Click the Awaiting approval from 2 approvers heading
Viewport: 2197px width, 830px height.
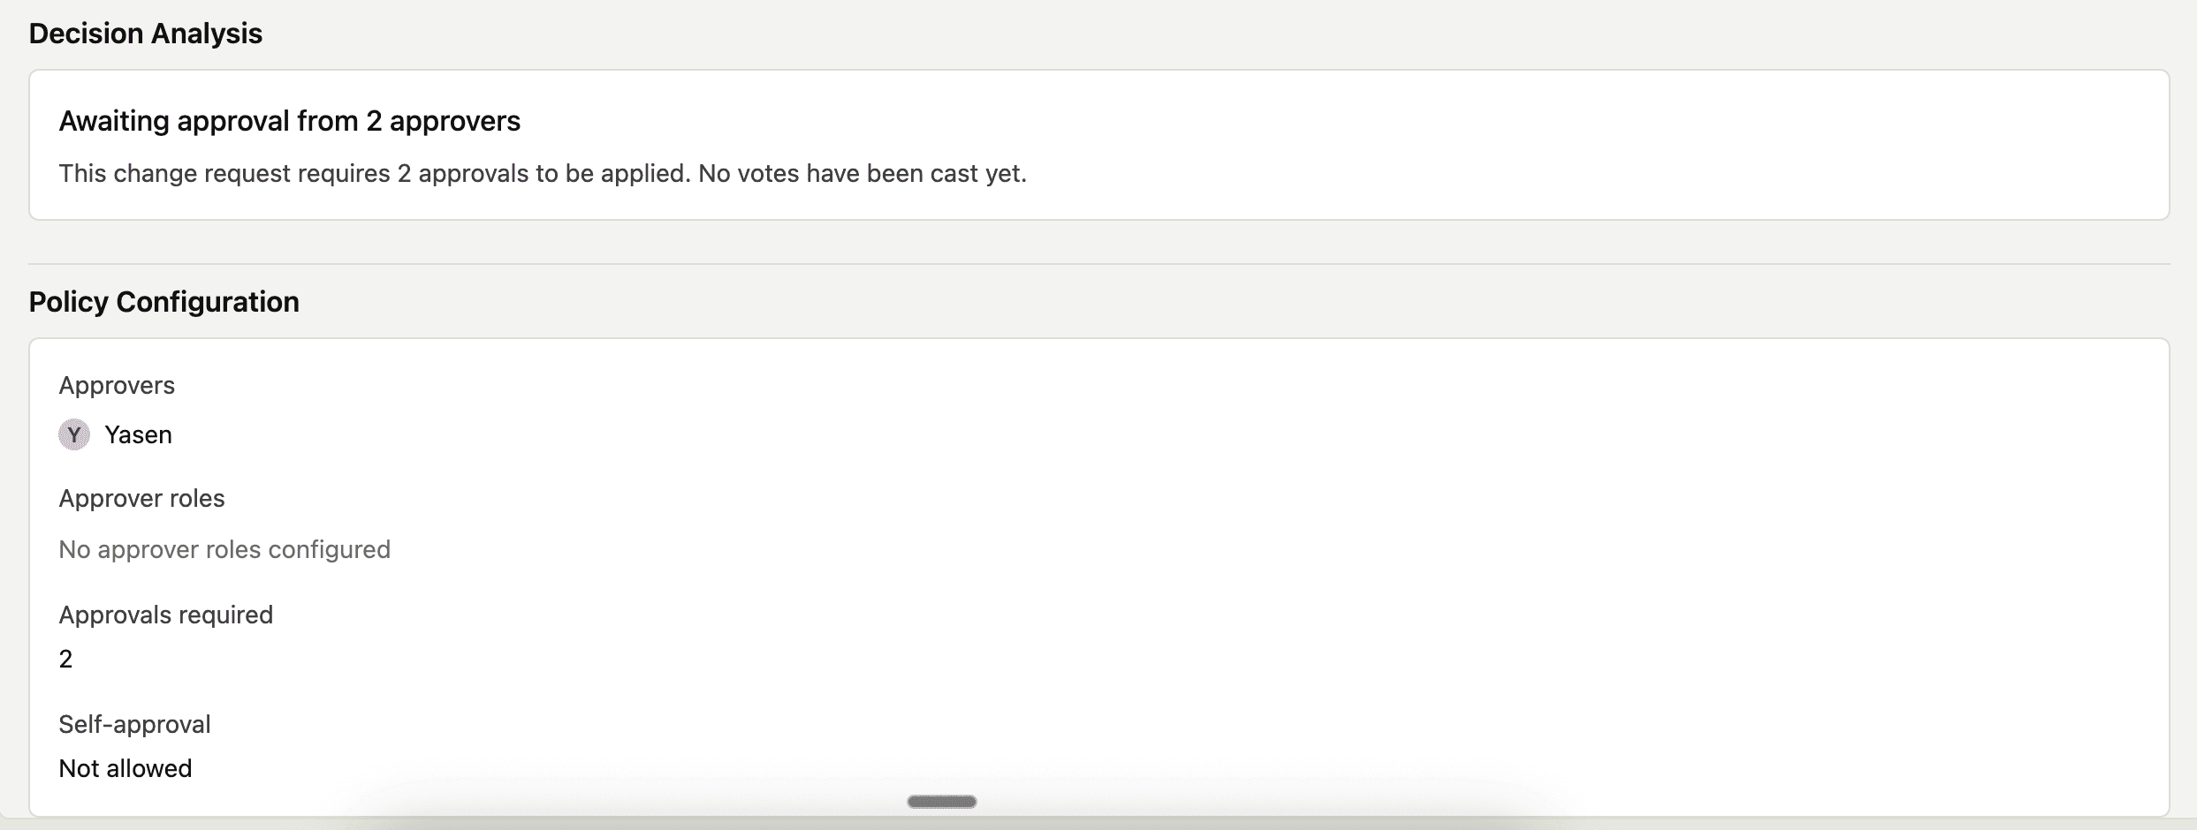tap(290, 121)
